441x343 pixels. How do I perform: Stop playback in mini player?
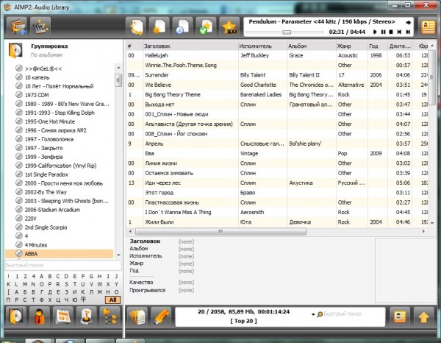(x=391, y=32)
